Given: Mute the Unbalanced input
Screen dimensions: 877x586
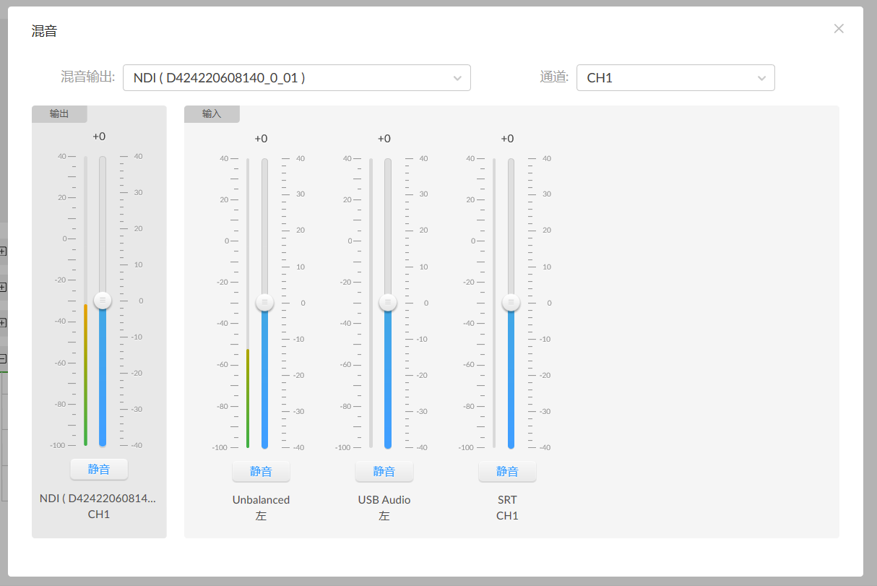Looking at the screenshot, I should [x=261, y=471].
